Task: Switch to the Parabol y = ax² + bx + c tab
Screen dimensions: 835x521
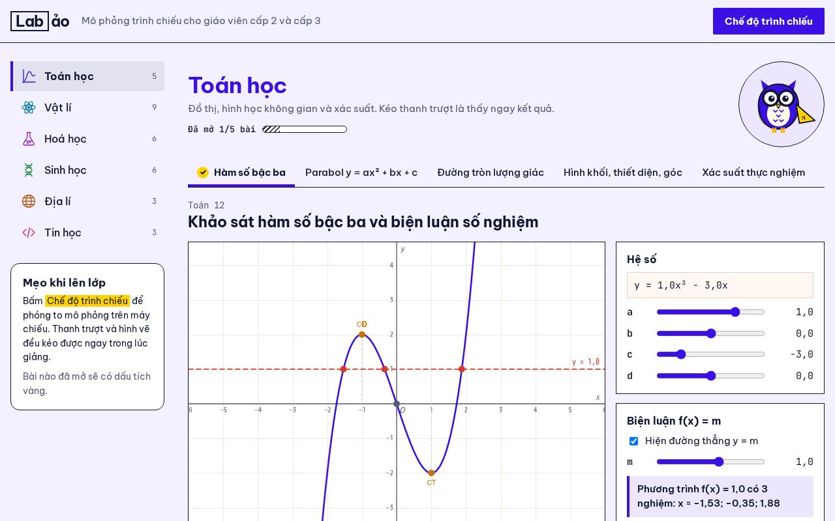Action: point(361,173)
